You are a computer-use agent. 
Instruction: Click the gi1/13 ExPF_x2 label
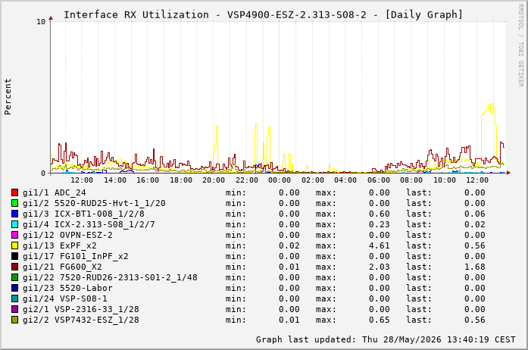(x=60, y=245)
